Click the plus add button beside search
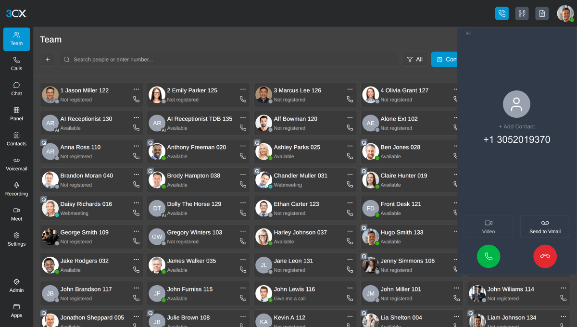The image size is (577, 327). click(47, 59)
